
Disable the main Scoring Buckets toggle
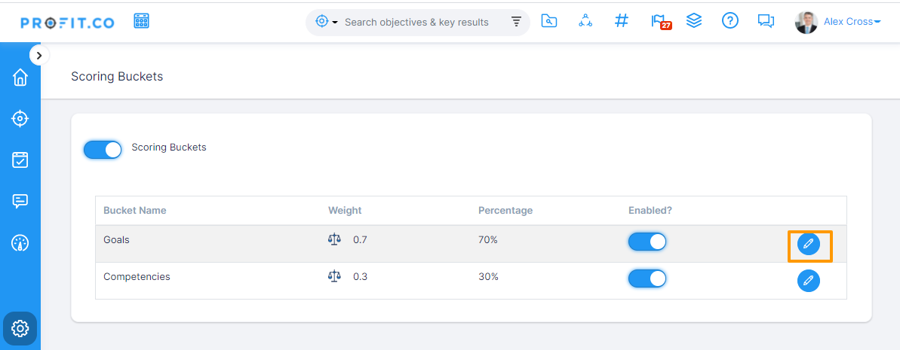[x=103, y=149]
